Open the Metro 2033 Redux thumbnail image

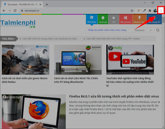(25, 60)
